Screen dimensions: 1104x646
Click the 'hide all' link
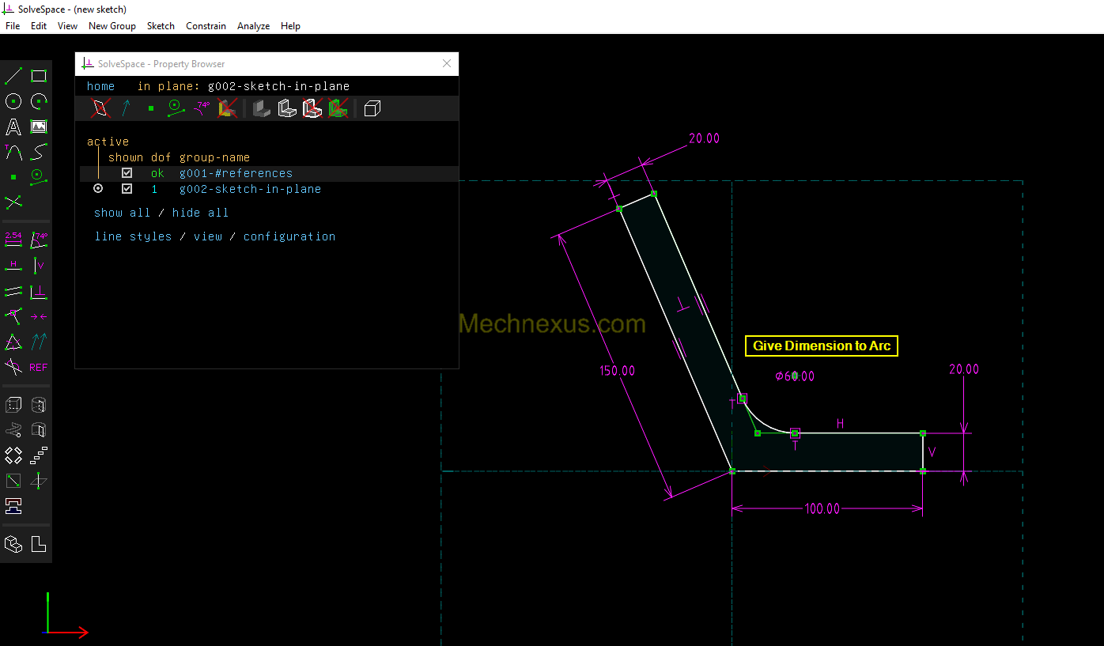click(x=200, y=213)
